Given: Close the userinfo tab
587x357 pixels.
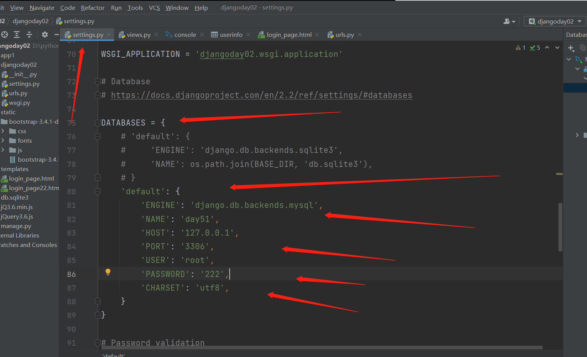Looking at the screenshot, I should click(x=248, y=35).
